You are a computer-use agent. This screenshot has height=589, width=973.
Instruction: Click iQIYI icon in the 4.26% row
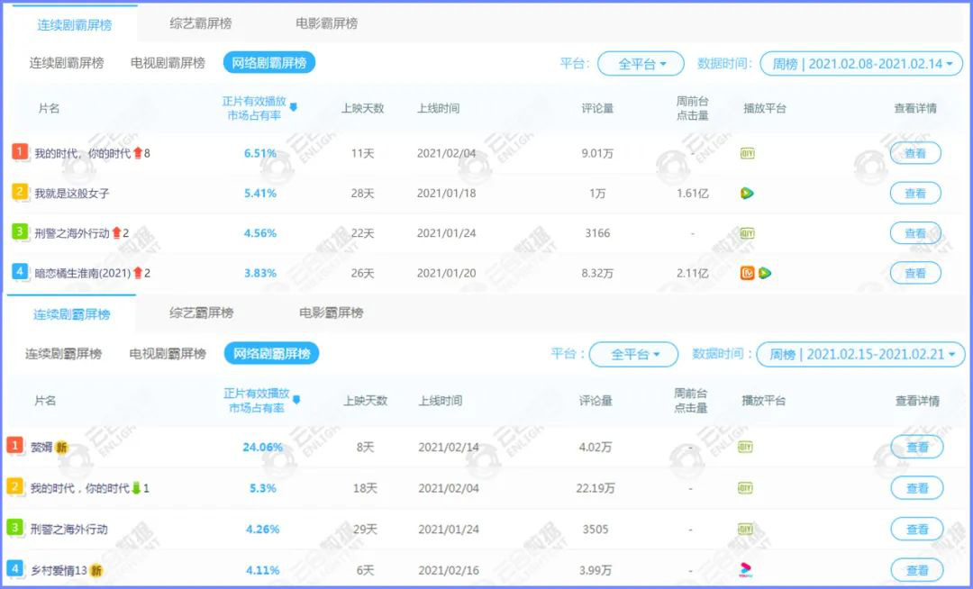click(745, 530)
